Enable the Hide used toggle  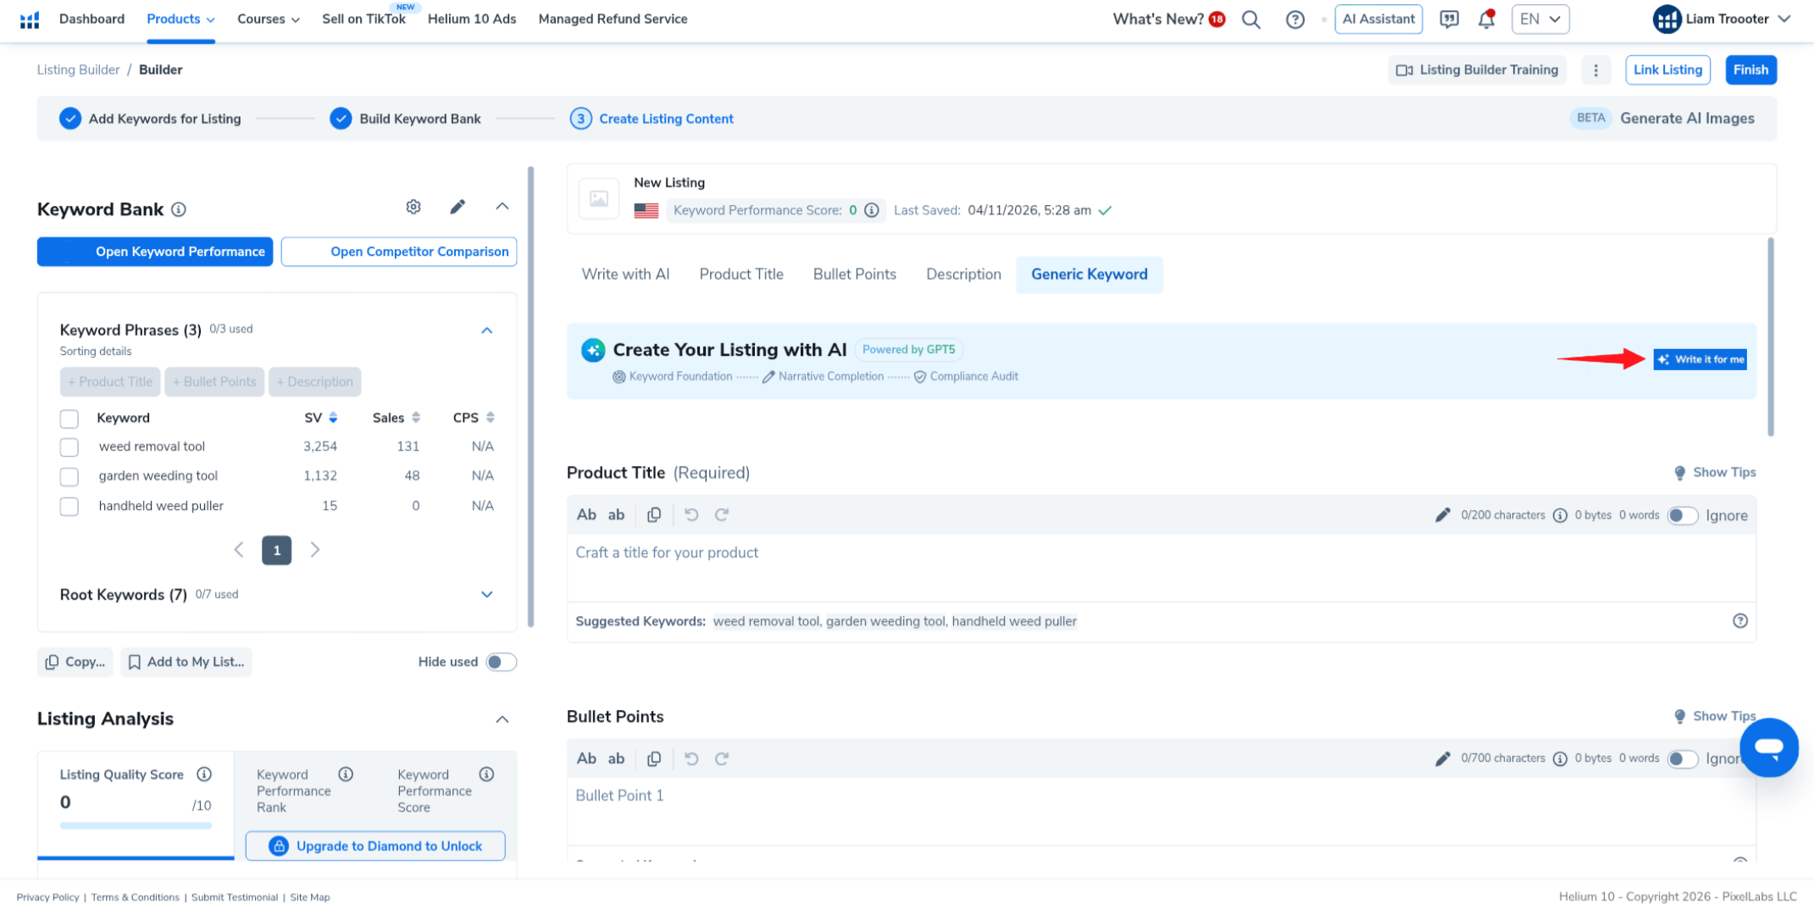[x=501, y=662]
